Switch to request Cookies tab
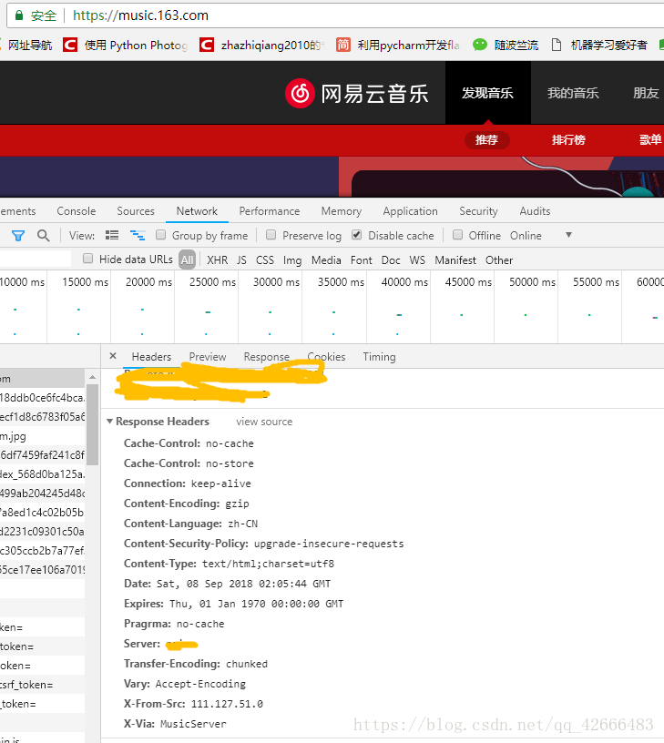Viewport: 664px width, 743px height. point(326,356)
